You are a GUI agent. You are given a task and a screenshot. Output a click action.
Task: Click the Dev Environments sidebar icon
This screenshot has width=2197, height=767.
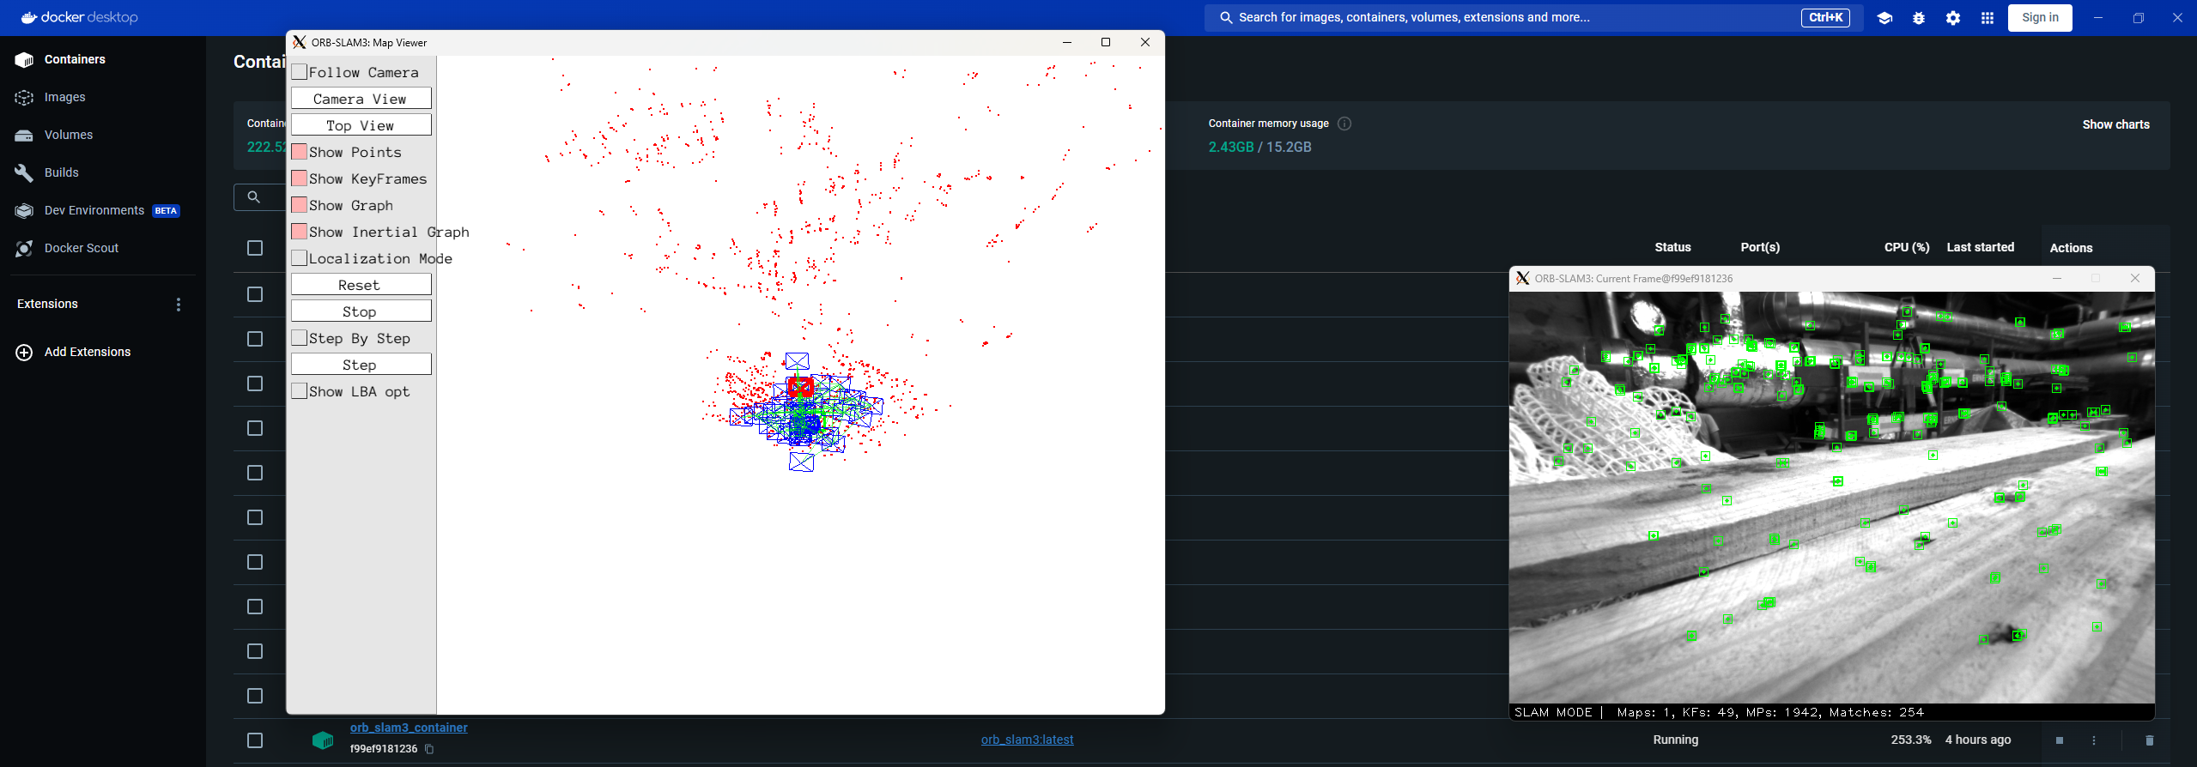[24, 210]
